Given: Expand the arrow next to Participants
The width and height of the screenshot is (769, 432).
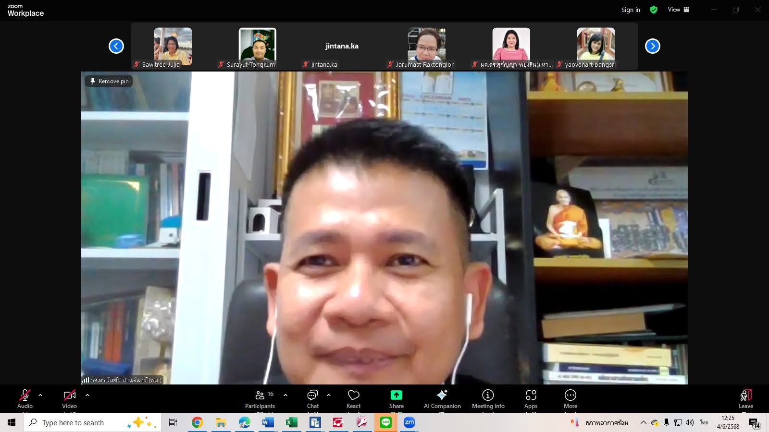Looking at the screenshot, I should [285, 395].
